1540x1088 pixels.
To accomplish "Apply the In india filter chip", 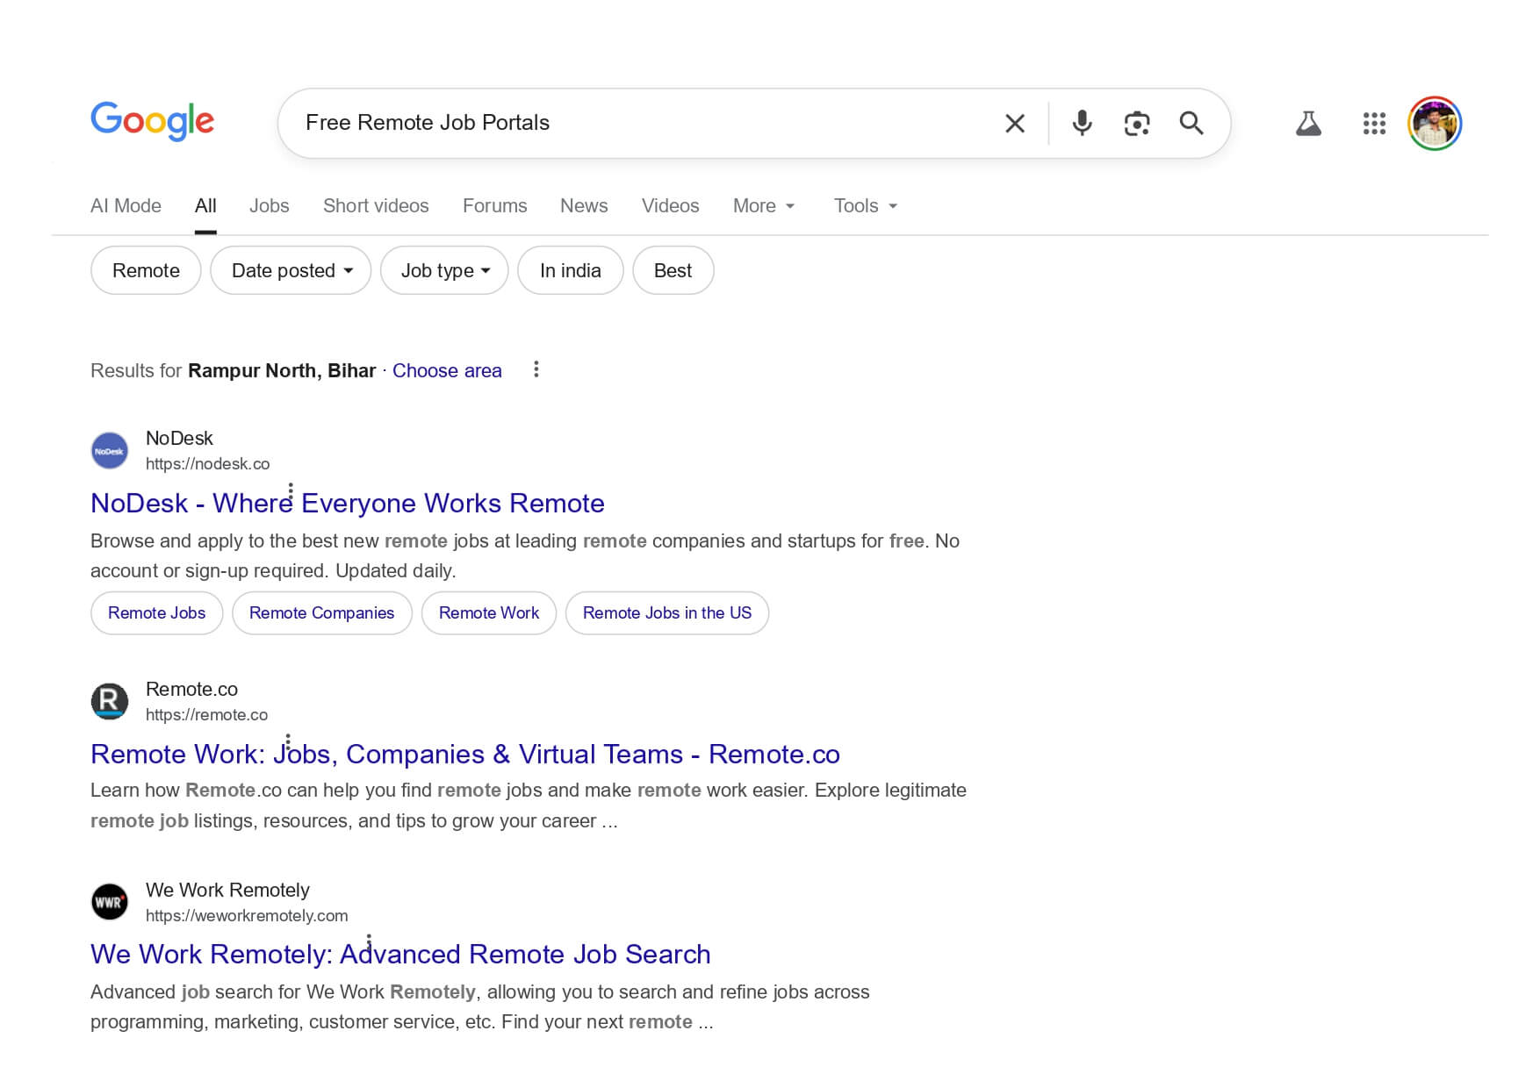I will [x=571, y=270].
